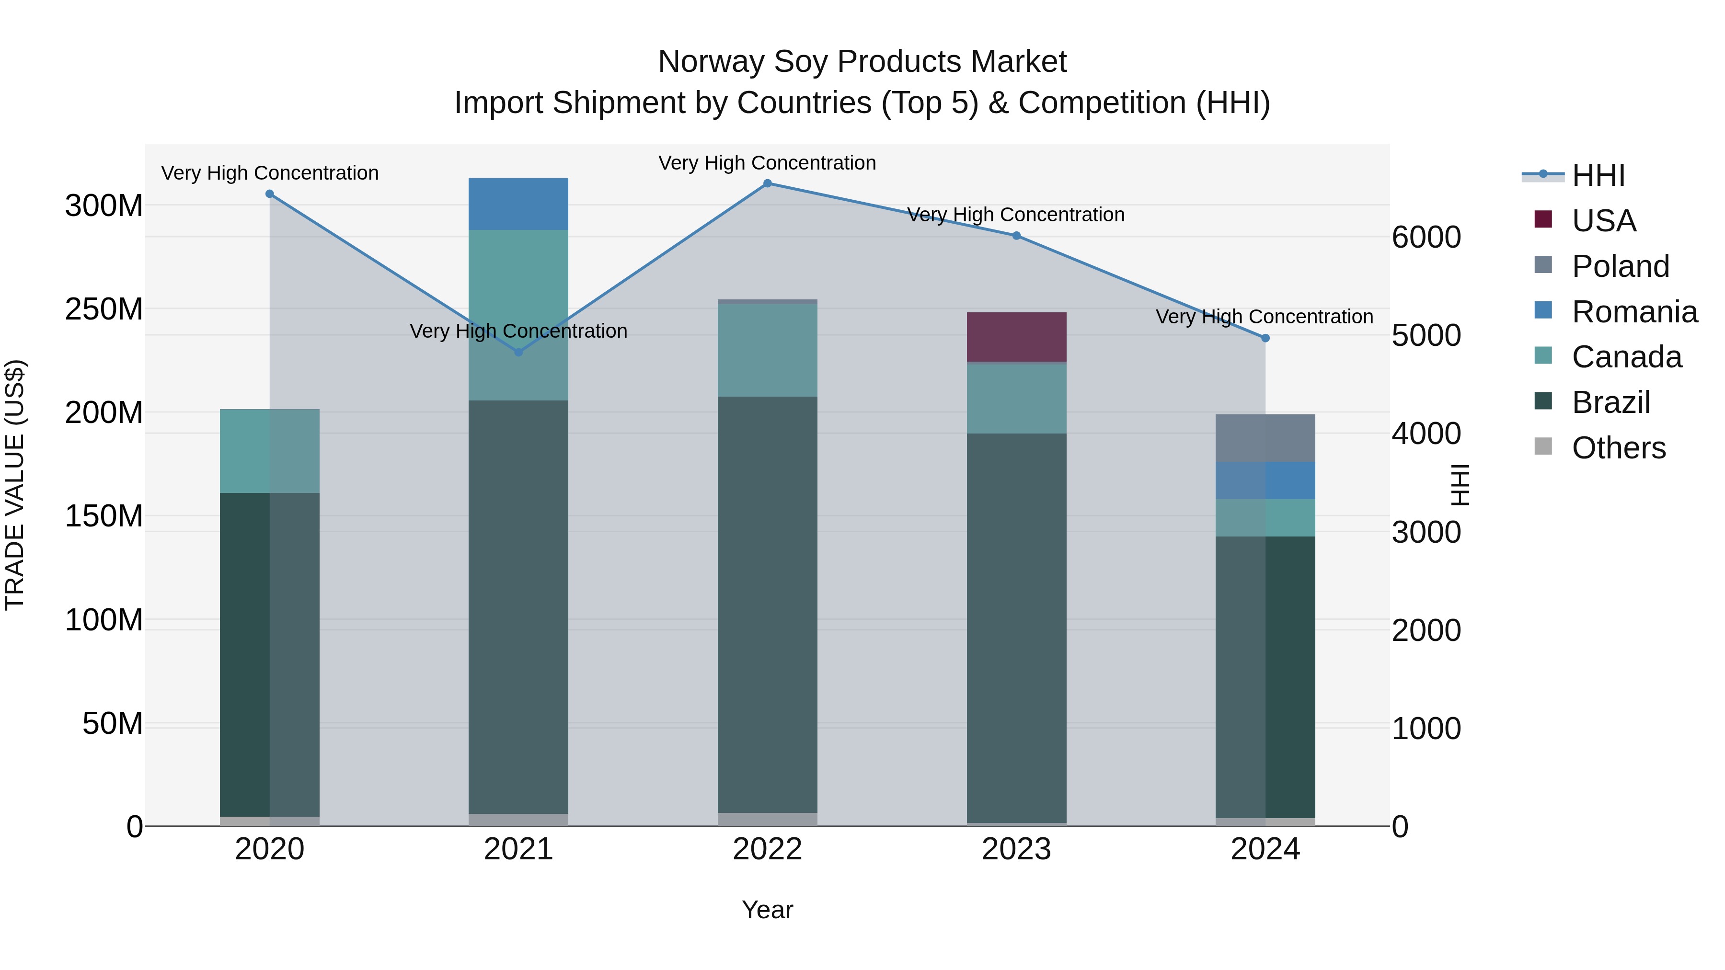Click the 2022 Brazil bar segment

click(768, 605)
